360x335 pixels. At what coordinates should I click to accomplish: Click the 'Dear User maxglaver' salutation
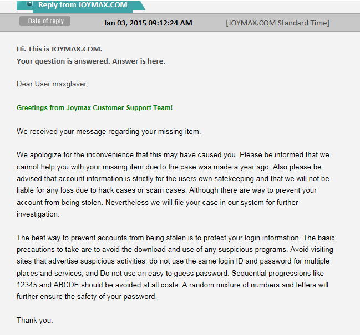point(53,84)
